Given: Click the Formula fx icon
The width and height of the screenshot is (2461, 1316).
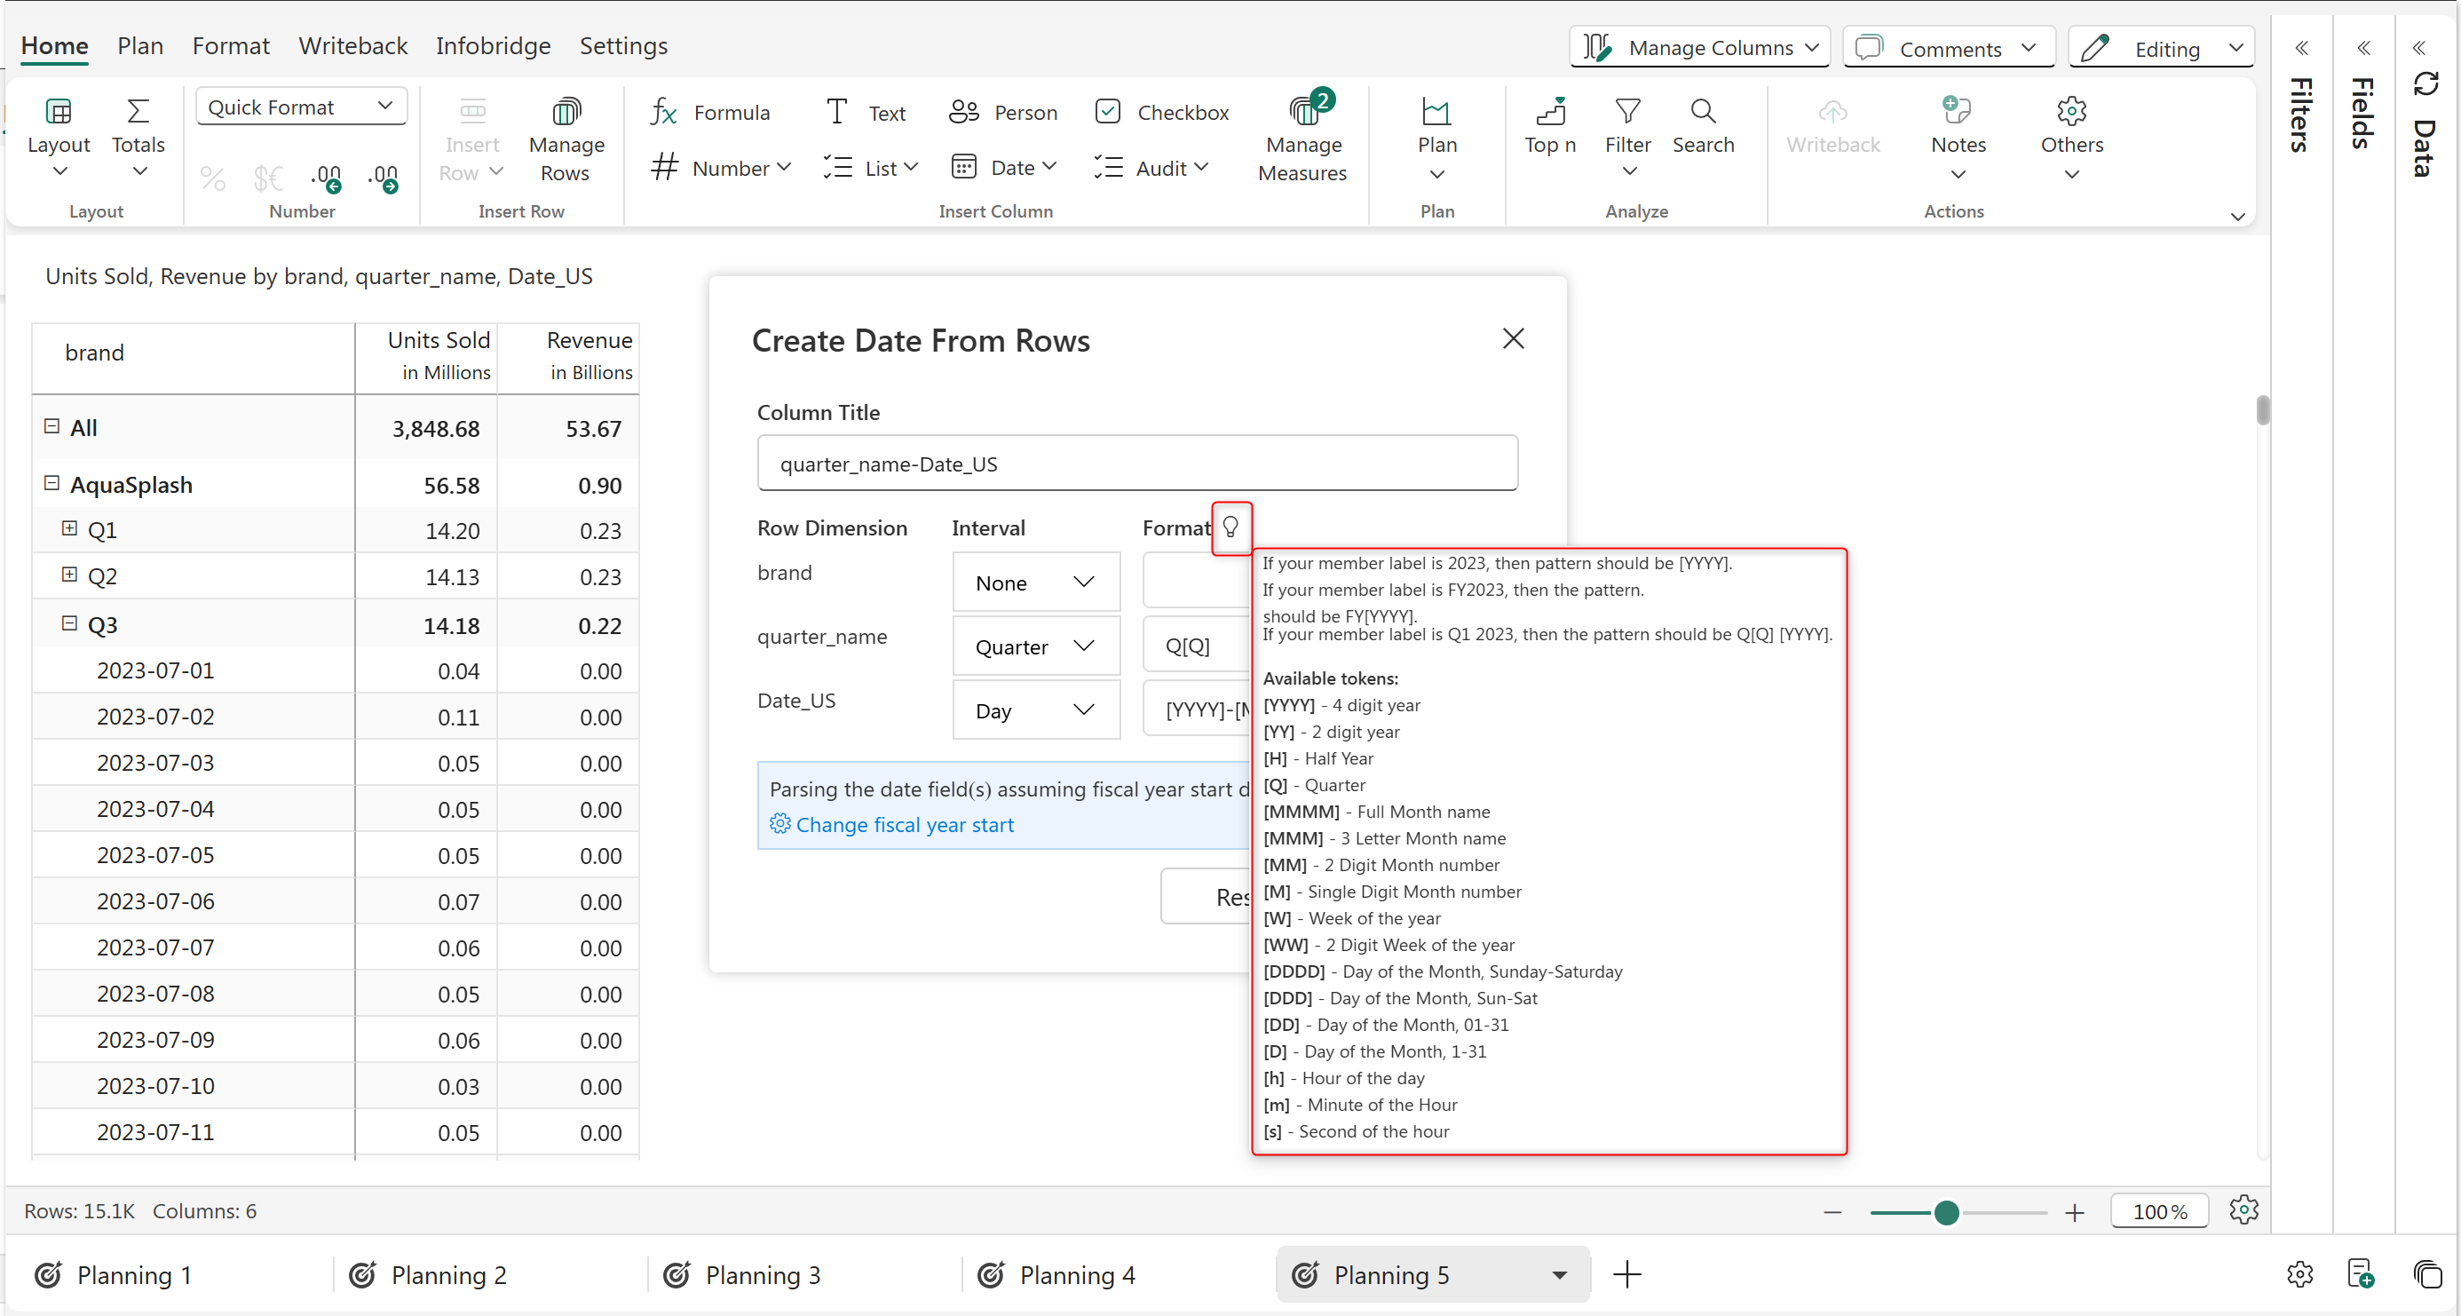Looking at the screenshot, I should tap(664, 112).
